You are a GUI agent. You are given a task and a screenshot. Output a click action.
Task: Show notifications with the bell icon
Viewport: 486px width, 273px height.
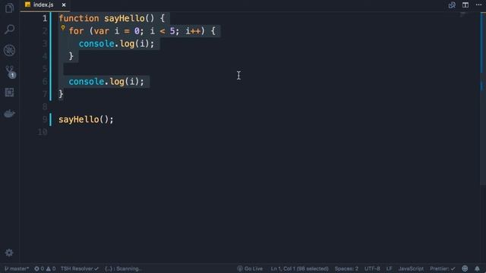click(x=477, y=268)
